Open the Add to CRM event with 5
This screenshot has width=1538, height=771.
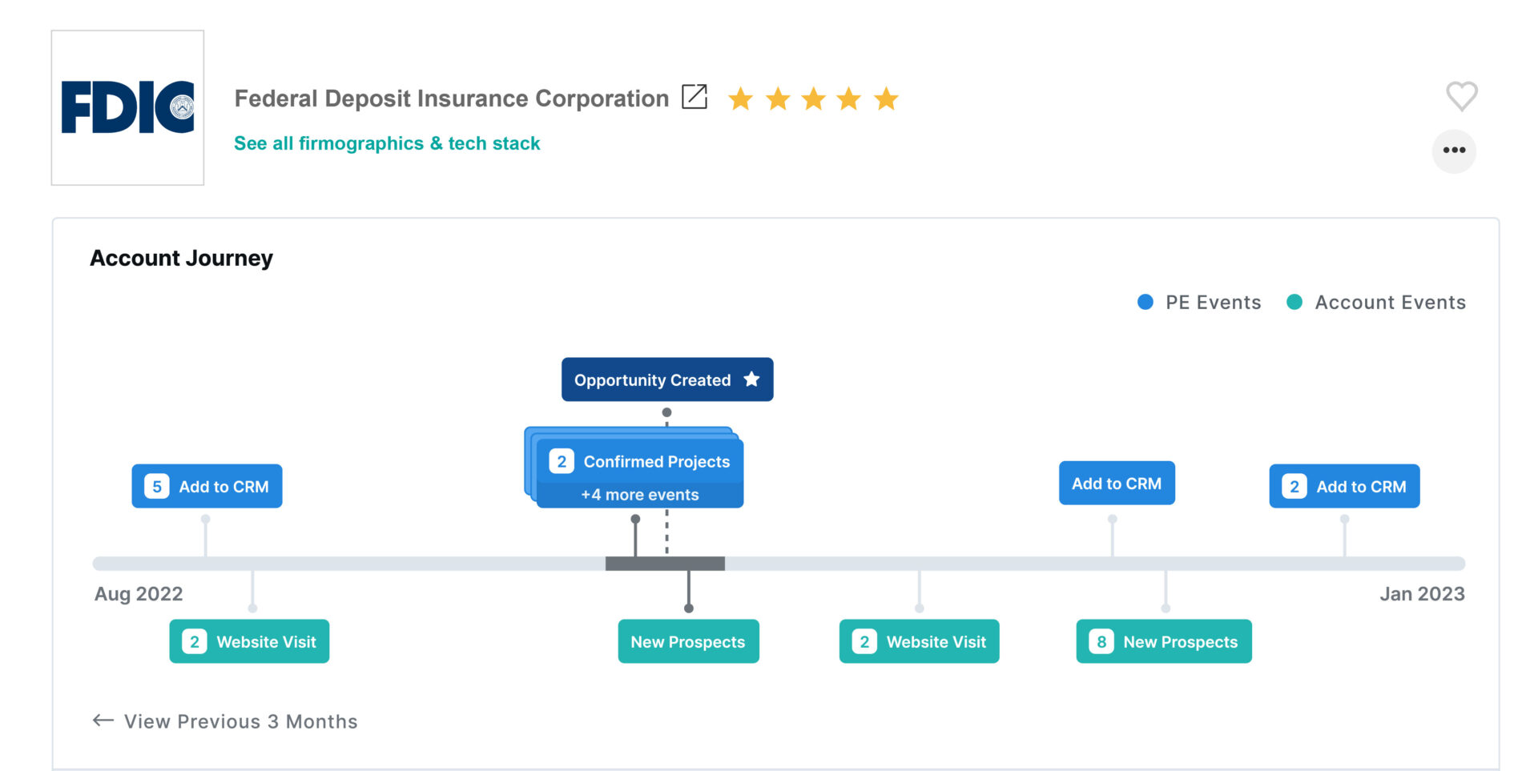(x=207, y=486)
